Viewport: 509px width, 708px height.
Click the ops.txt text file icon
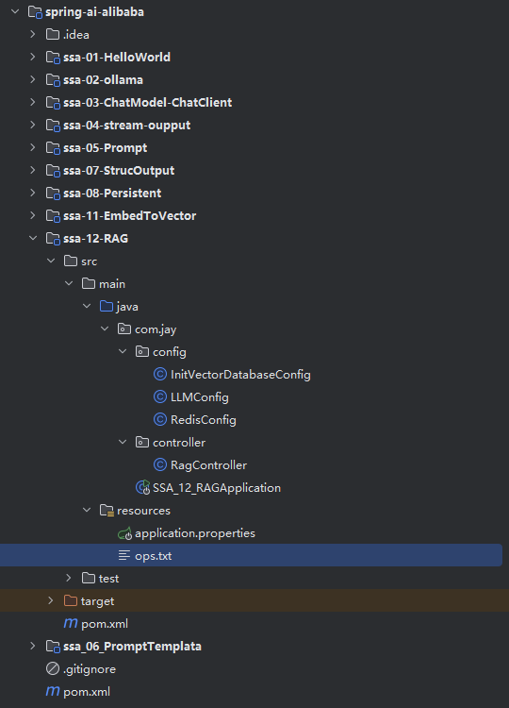coord(124,555)
